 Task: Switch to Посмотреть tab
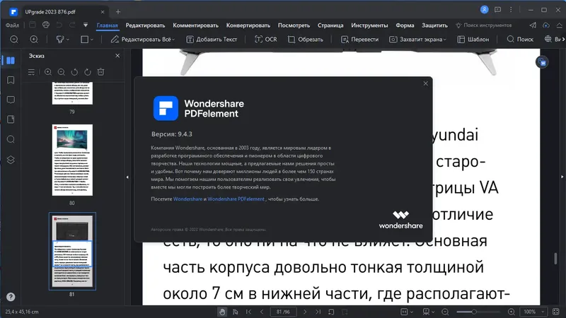294,25
